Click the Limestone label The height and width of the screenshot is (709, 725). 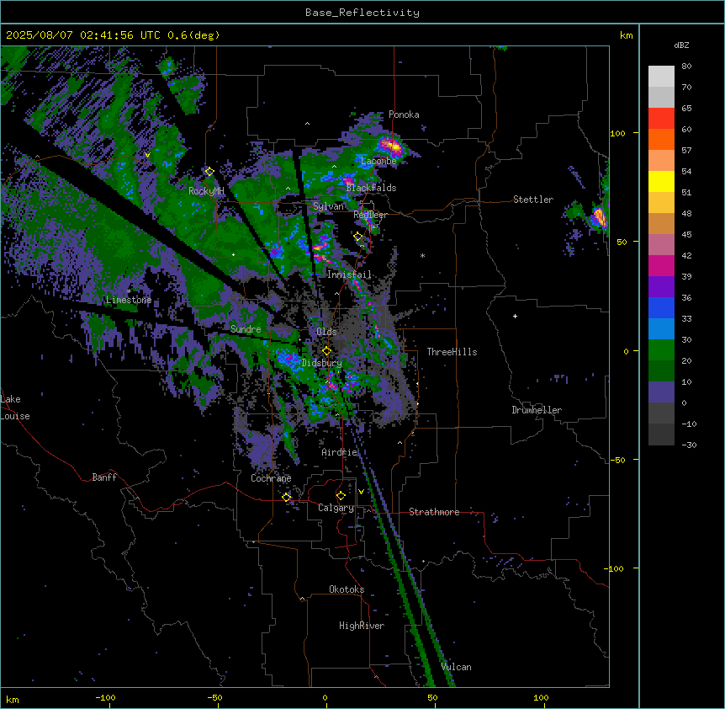click(x=129, y=300)
